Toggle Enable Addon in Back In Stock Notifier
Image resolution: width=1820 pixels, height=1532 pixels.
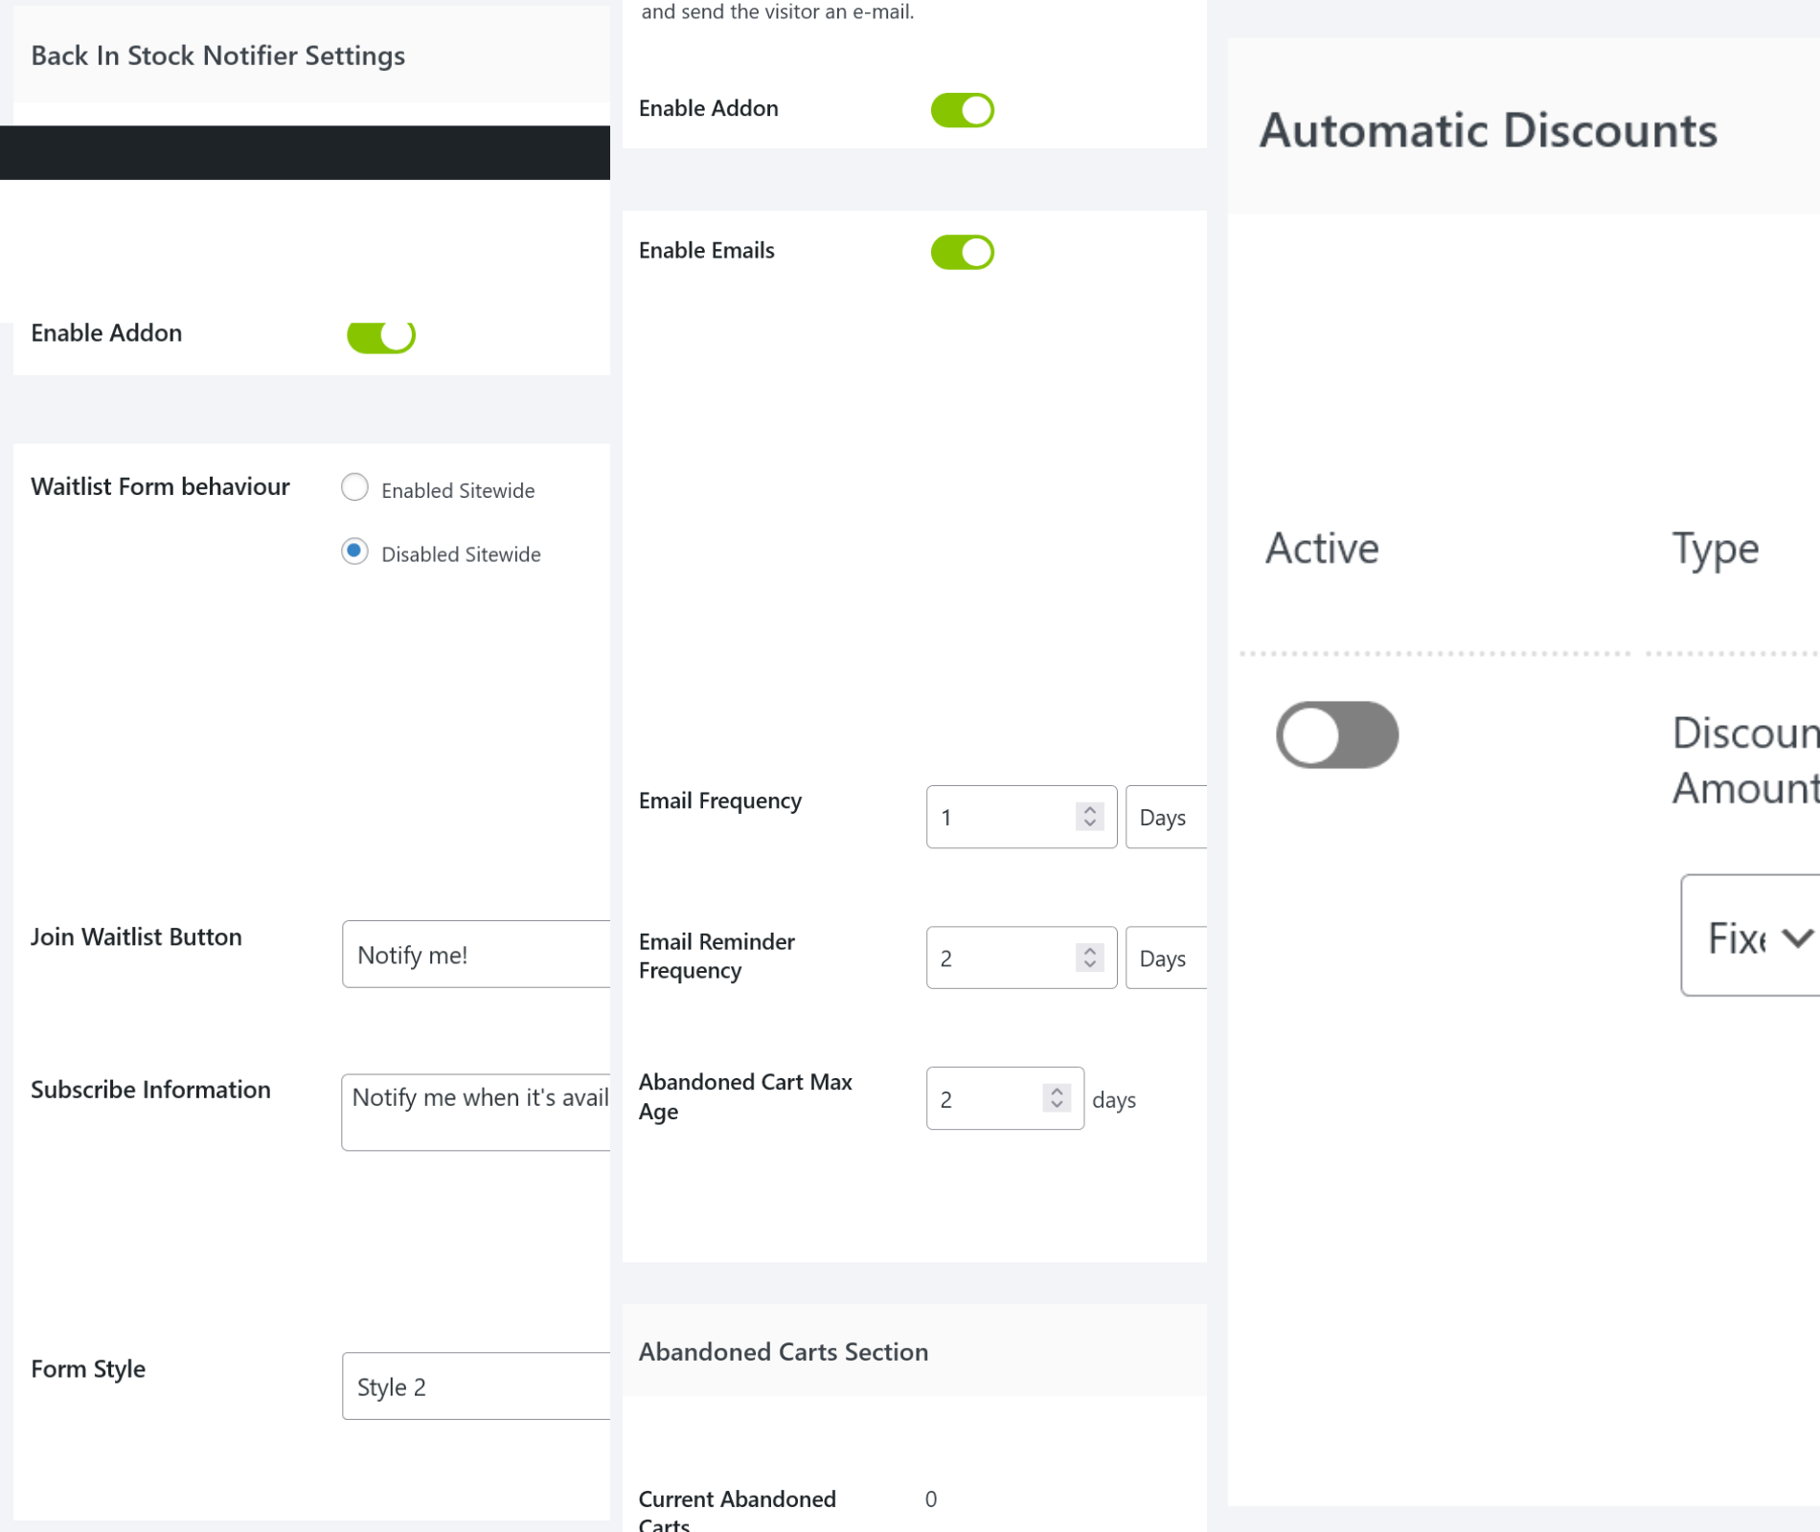tap(380, 336)
